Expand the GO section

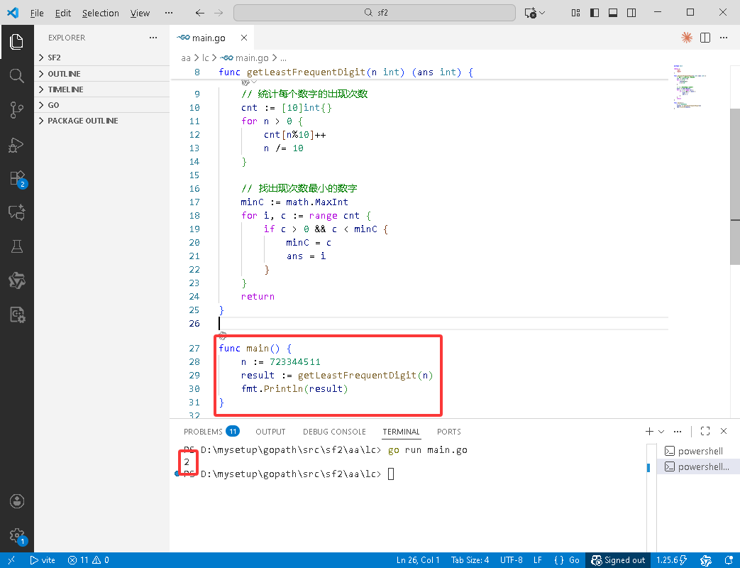[102, 105]
